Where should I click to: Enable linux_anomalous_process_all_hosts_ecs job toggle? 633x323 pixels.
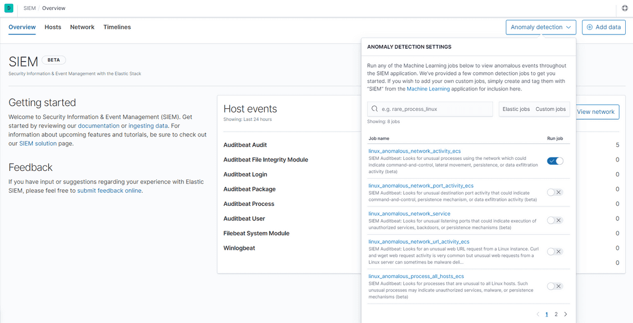(555, 286)
